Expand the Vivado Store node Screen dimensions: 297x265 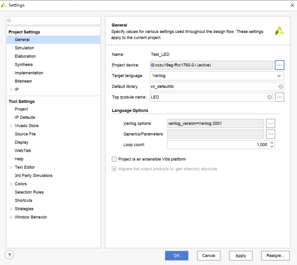(11, 126)
